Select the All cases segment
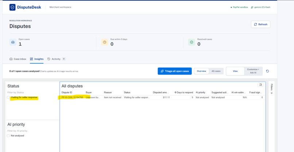This screenshot has height=152, width=294. coord(216,71)
